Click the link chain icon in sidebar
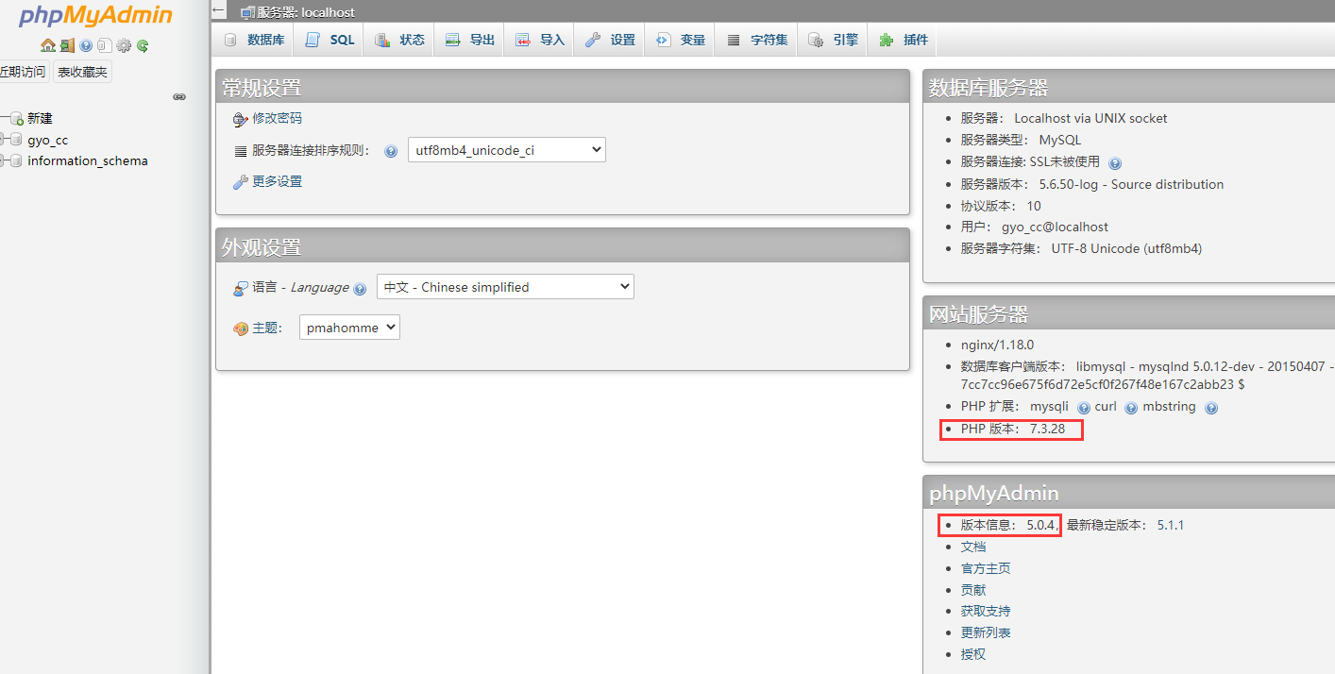The image size is (1335, 674). click(x=179, y=96)
